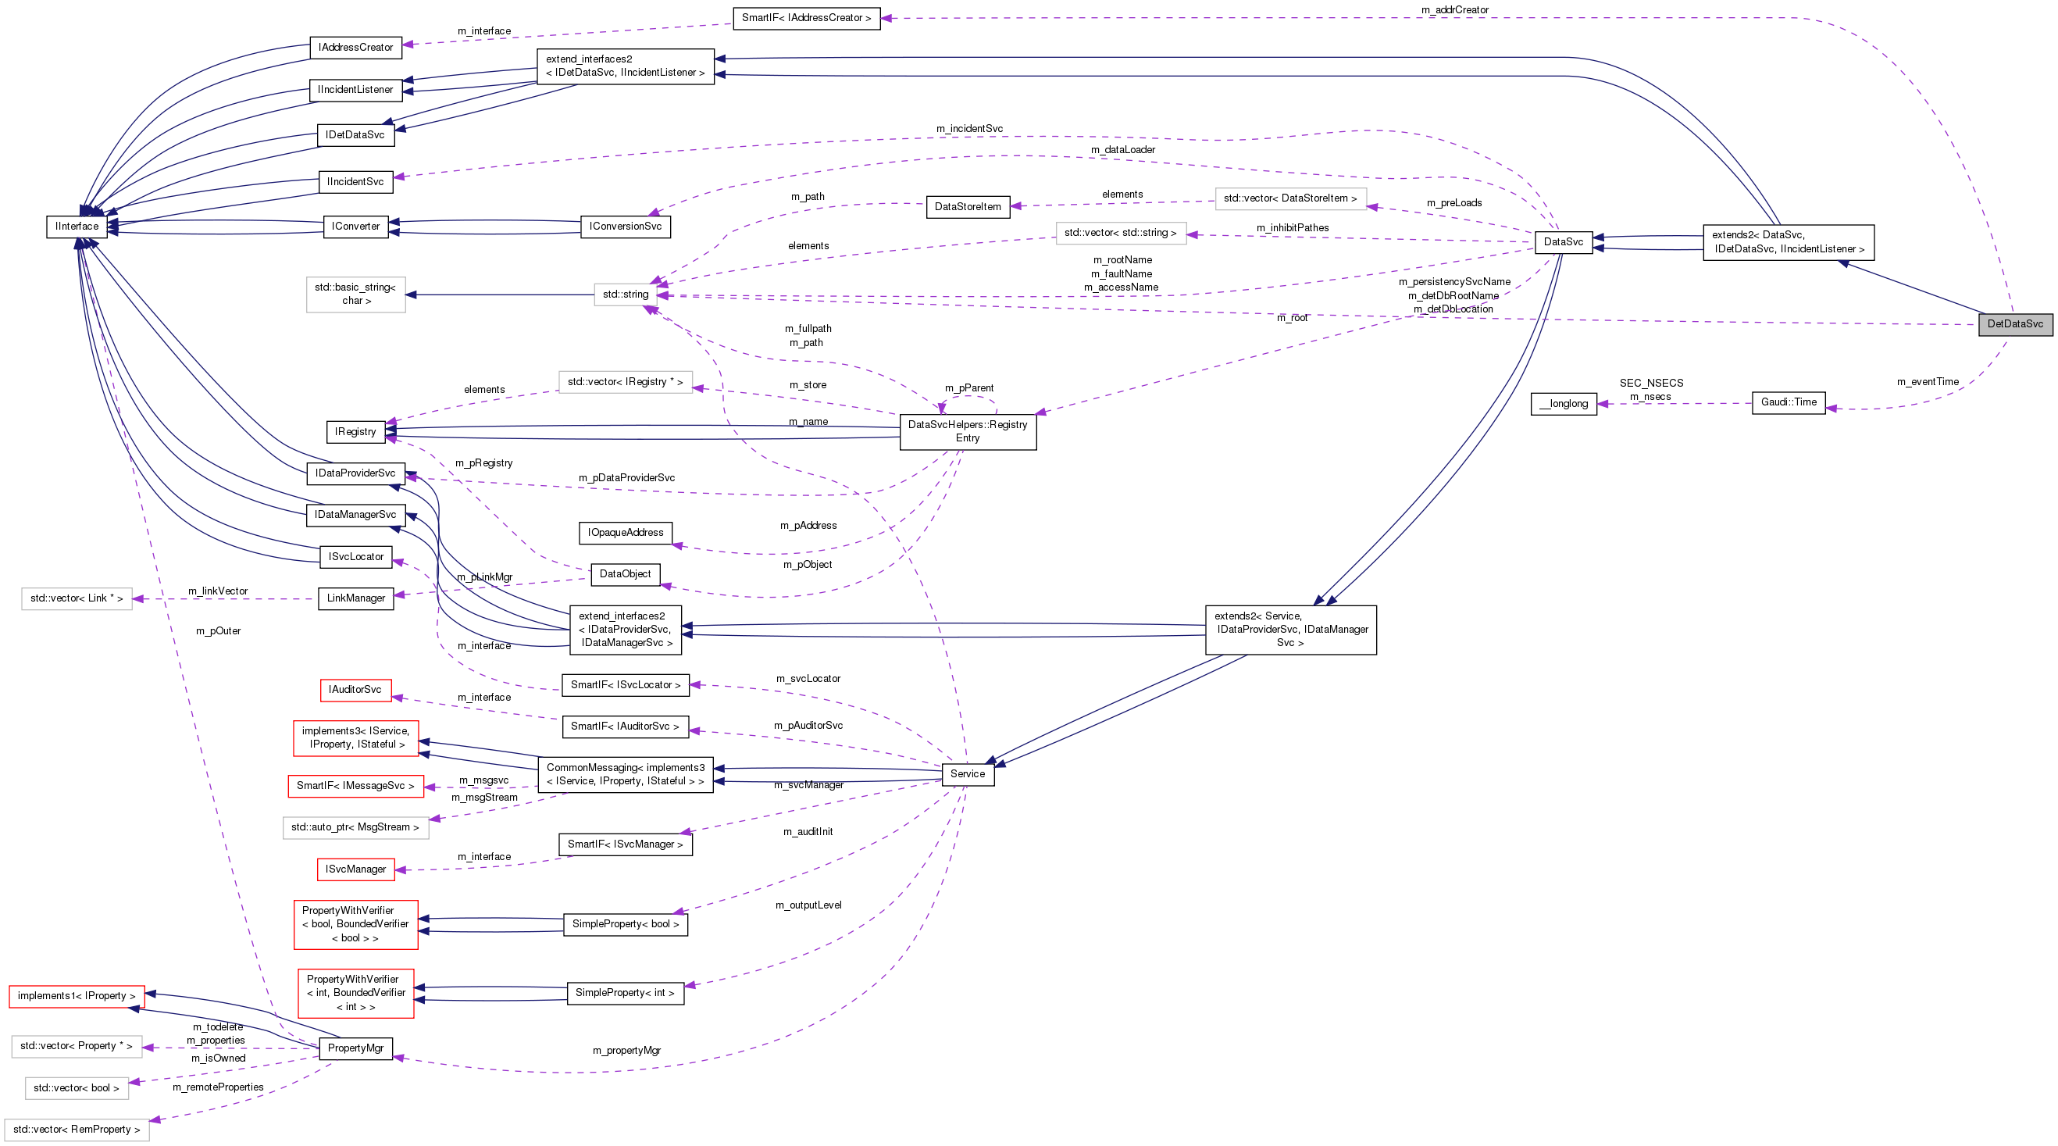2058x1146 pixels.
Task: Open the ISvcManager class node
Action: pos(355,869)
